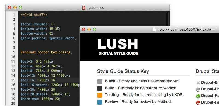Click the red Drupal drop icon beside Drupal-Fa
219x106 pixels.
198,102
